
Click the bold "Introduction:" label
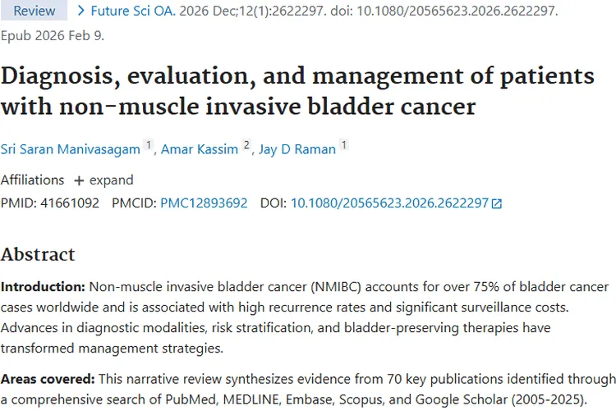pyautogui.click(x=43, y=287)
